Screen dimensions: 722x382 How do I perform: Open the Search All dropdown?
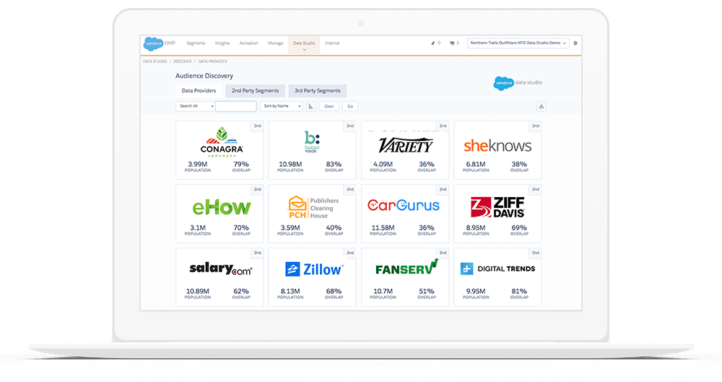(195, 106)
